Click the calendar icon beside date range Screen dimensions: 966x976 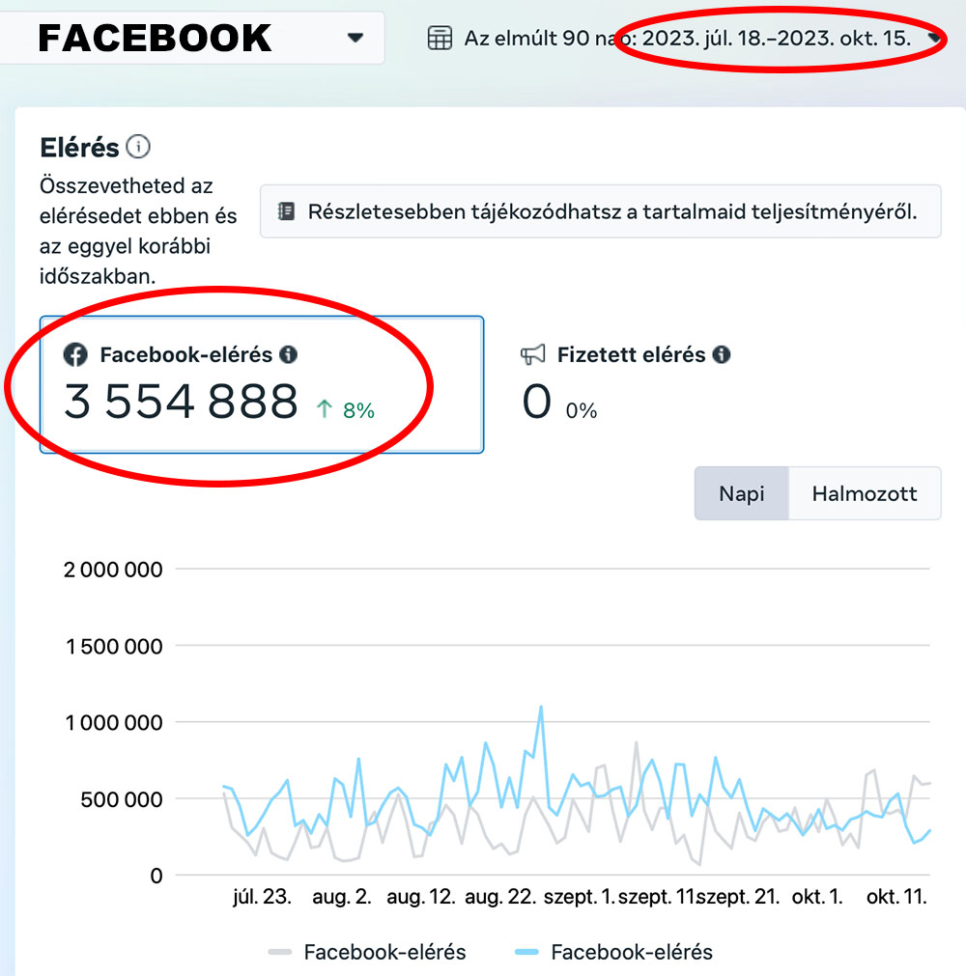(440, 38)
